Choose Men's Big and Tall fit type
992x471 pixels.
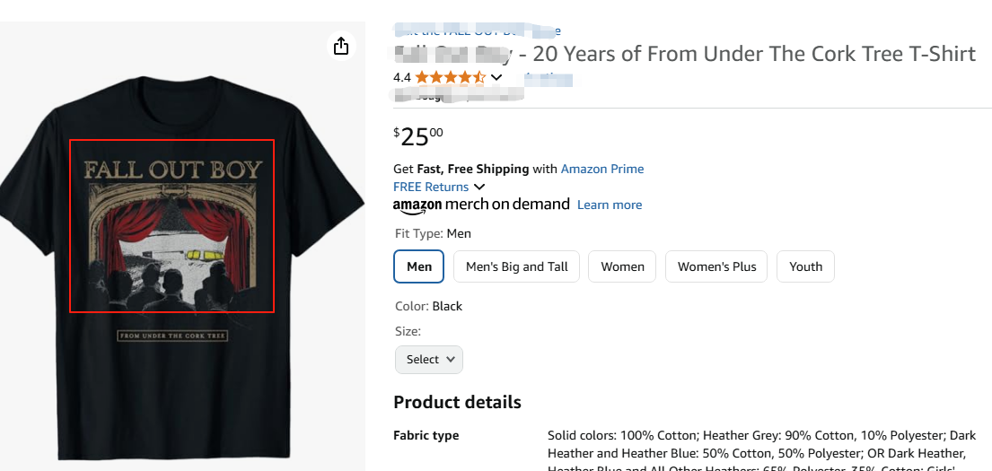click(x=516, y=266)
